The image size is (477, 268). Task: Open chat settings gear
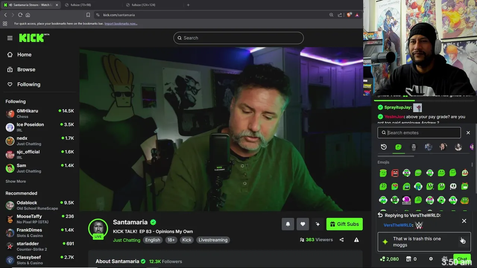tap(431, 259)
